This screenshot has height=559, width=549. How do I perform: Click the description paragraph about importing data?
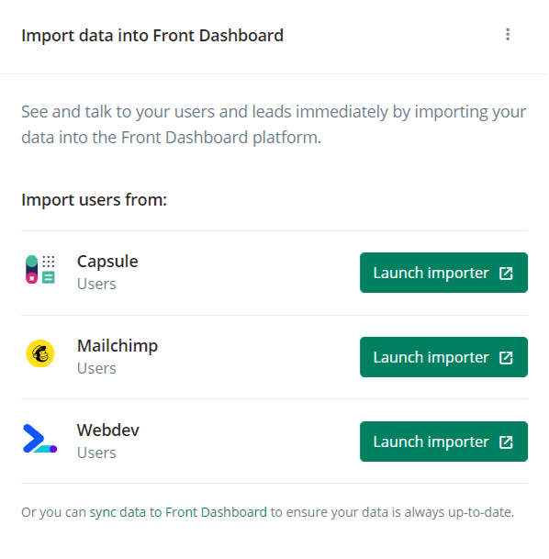click(x=274, y=125)
